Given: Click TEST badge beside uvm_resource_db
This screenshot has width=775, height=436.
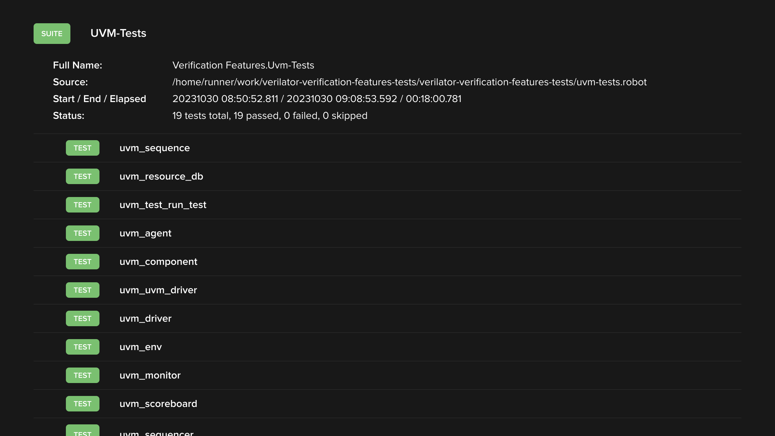Looking at the screenshot, I should [x=82, y=176].
